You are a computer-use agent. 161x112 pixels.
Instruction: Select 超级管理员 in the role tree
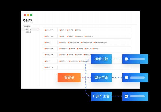[27, 26]
